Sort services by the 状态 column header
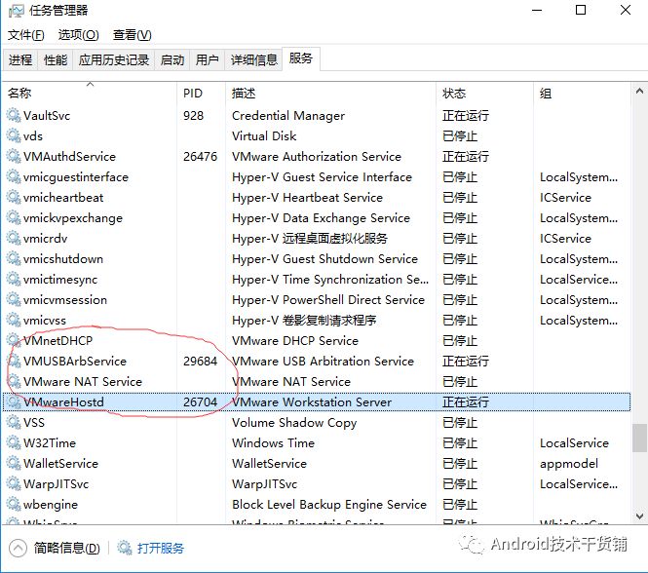Screen dimensions: 648x573 (484, 93)
